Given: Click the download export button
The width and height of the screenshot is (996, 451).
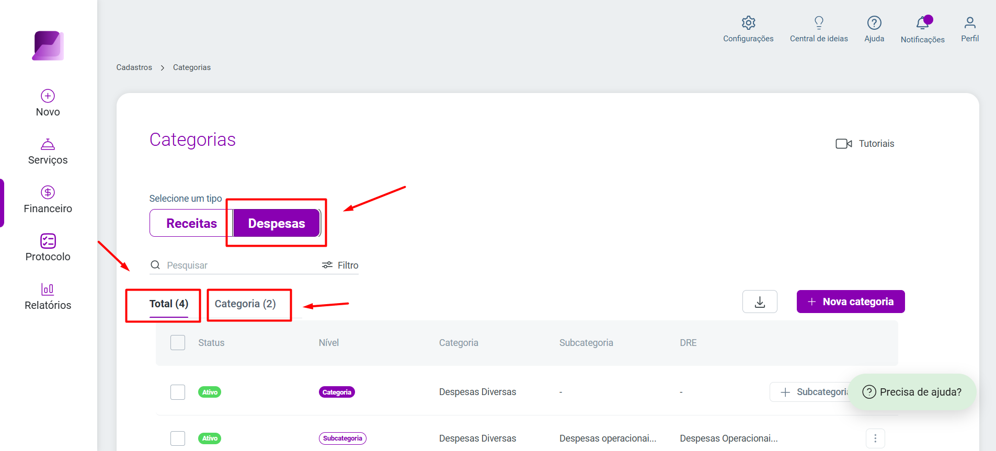Looking at the screenshot, I should tap(760, 302).
